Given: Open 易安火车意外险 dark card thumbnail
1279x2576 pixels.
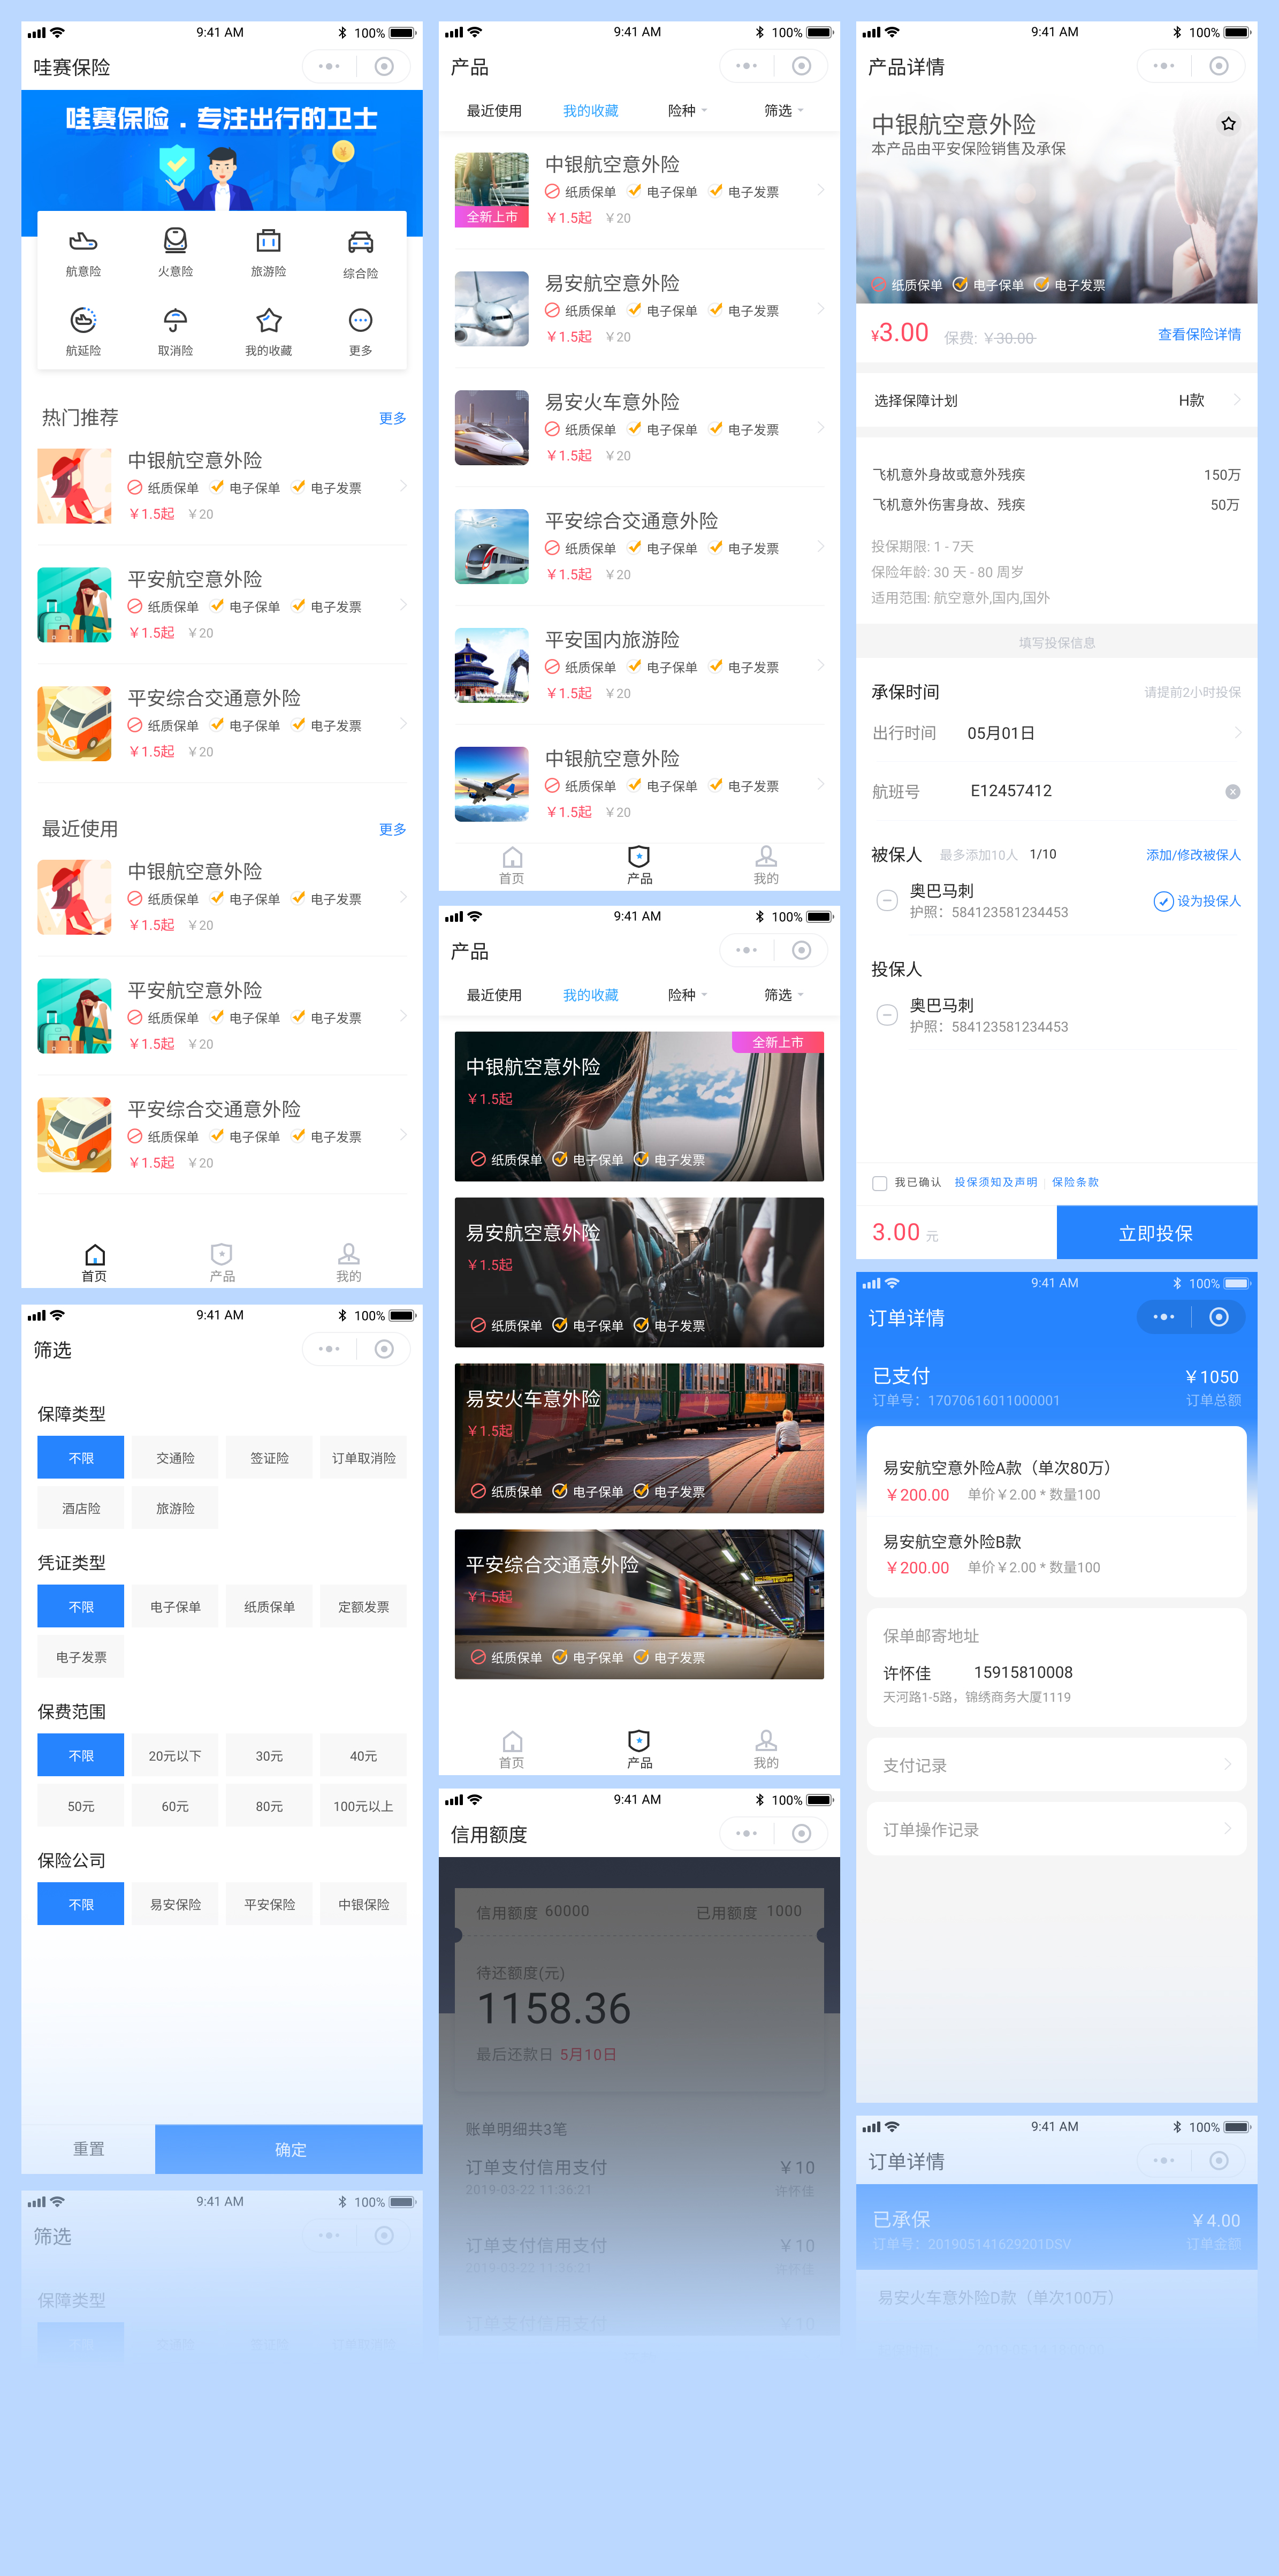Looking at the screenshot, I should 639,1438.
